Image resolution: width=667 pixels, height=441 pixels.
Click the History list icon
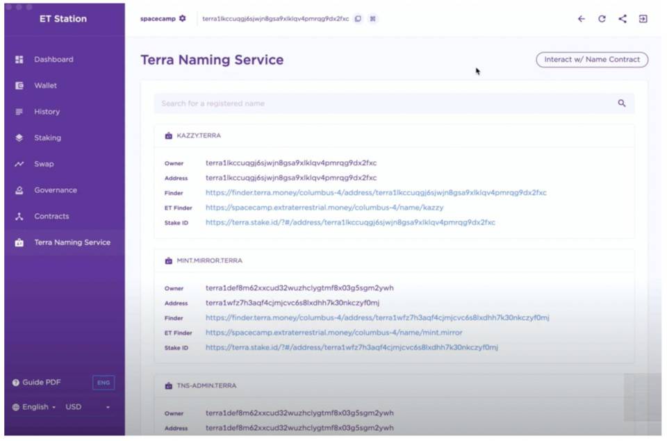coord(19,112)
